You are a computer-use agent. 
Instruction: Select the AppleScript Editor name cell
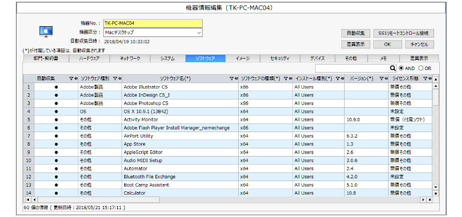tap(180, 152)
